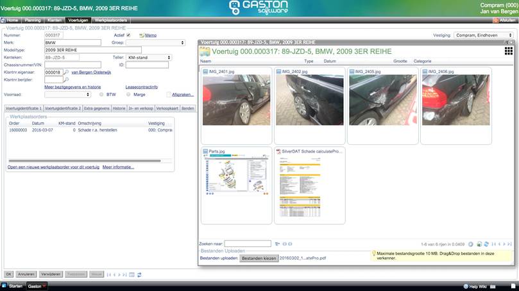This screenshot has width=519, height=291.
Task: Switch to Banden tab
Action: click(x=188, y=108)
